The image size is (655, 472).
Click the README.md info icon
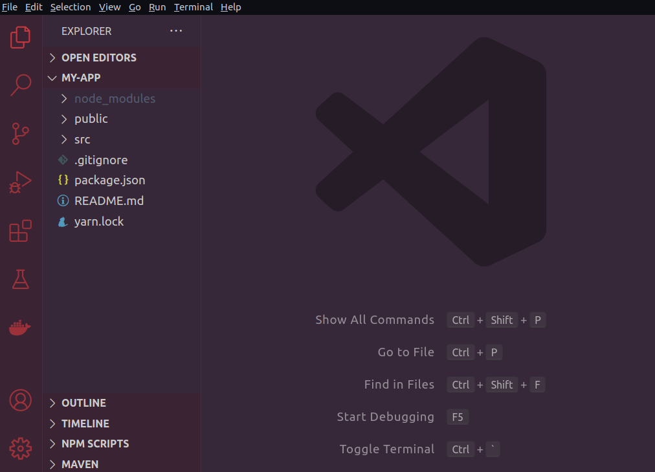click(x=63, y=200)
